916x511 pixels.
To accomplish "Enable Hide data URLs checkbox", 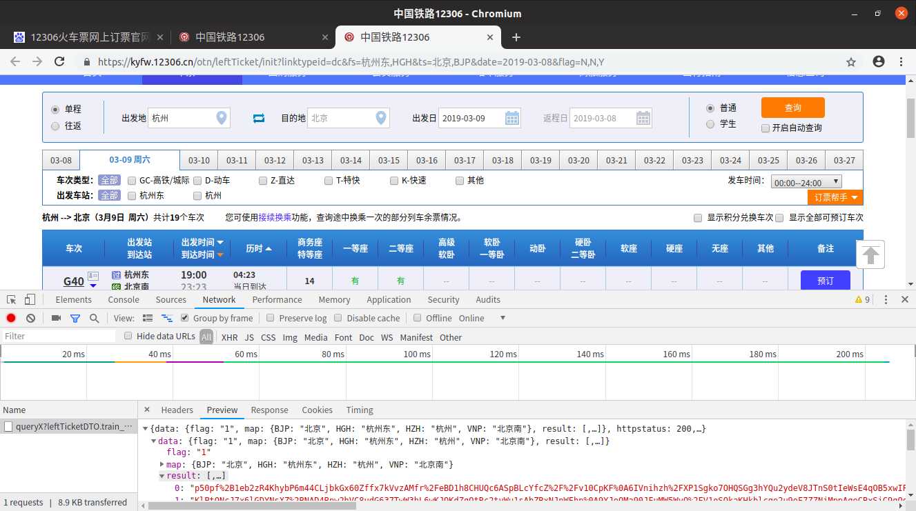I will pos(128,336).
